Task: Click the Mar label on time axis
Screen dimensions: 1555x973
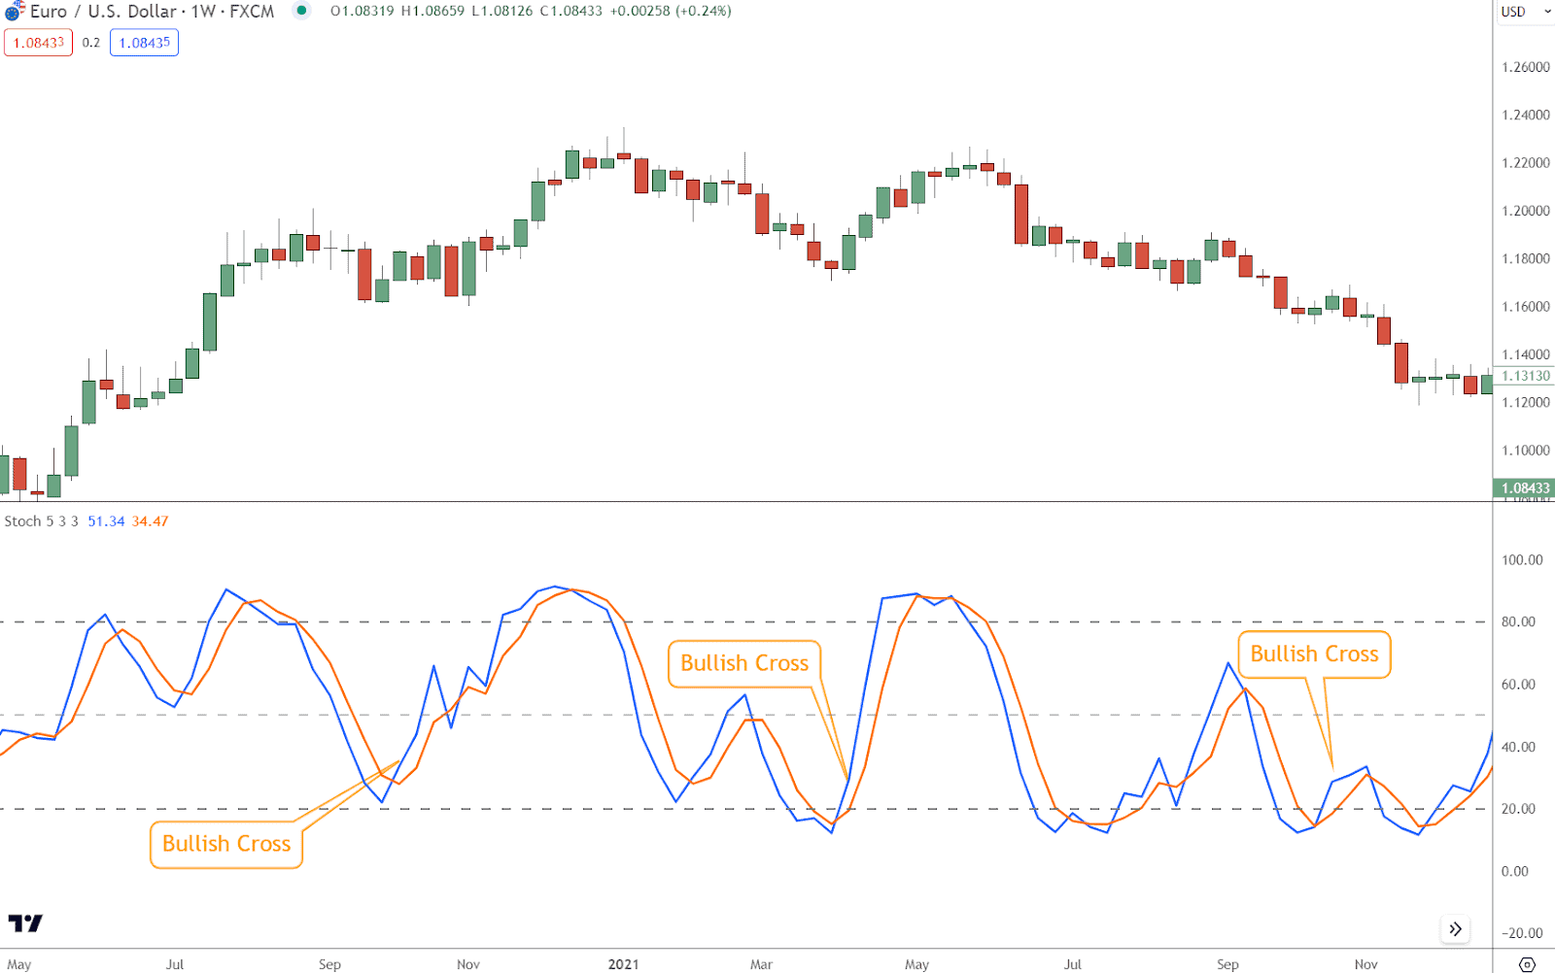Action: click(x=761, y=964)
